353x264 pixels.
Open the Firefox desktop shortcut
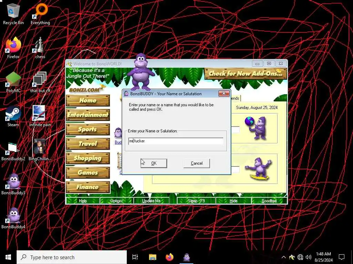coord(13,48)
